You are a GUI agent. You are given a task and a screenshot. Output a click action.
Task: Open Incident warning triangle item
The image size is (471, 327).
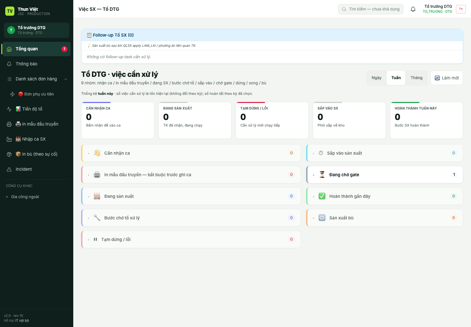click(37, 169)
